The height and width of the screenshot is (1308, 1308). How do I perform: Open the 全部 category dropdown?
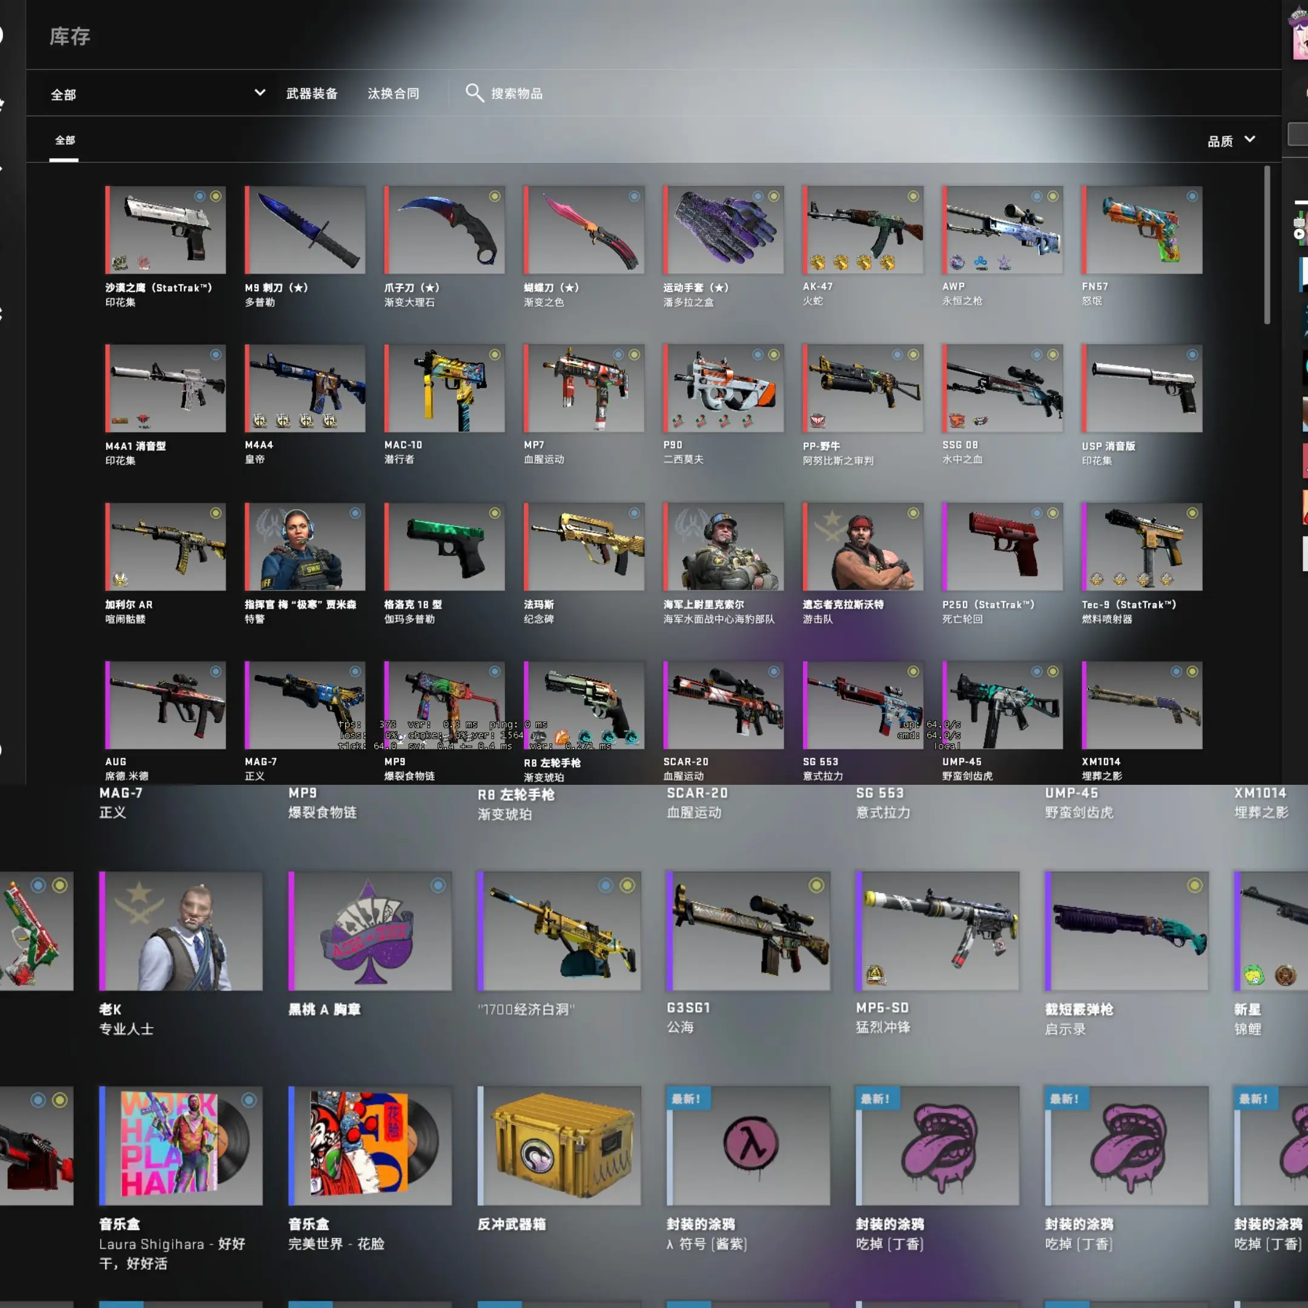click(157, 93)
